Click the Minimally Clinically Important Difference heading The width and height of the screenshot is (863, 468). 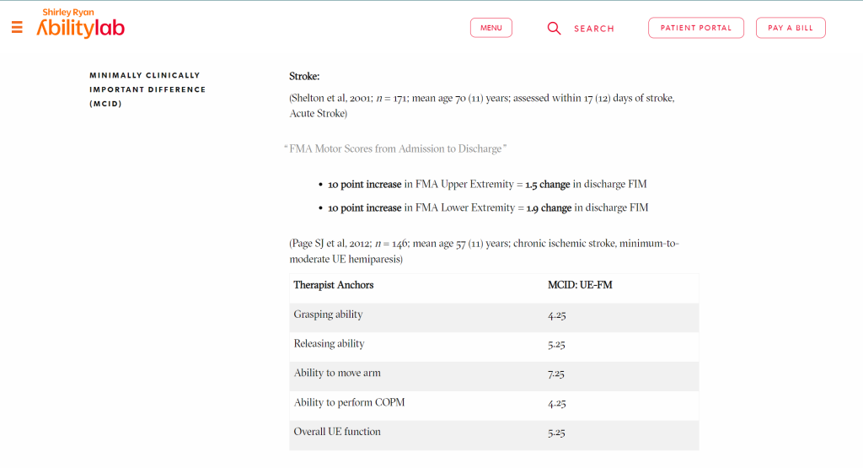147,89
